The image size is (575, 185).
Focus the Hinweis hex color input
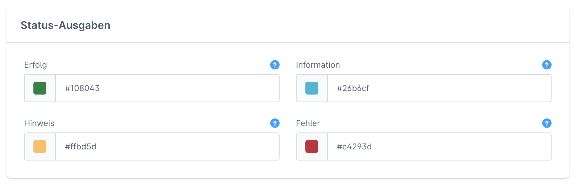click(167, 146)
